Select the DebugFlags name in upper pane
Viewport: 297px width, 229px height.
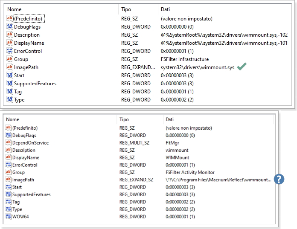(27, 27)
